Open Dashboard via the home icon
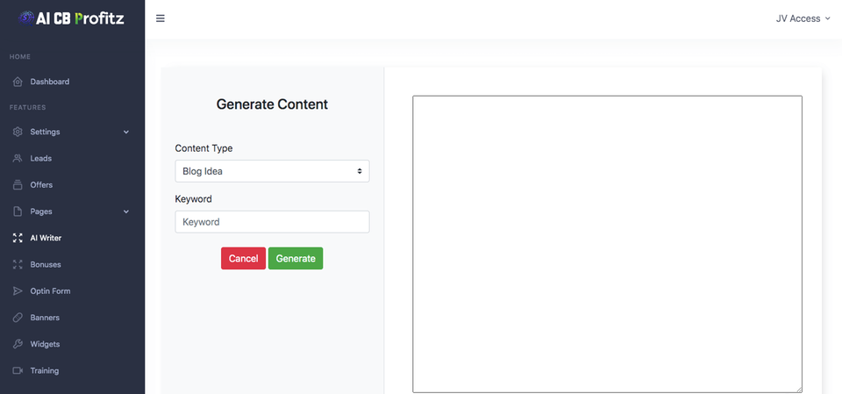The width and height of the screenshot is (842, 394). [18, 82]
